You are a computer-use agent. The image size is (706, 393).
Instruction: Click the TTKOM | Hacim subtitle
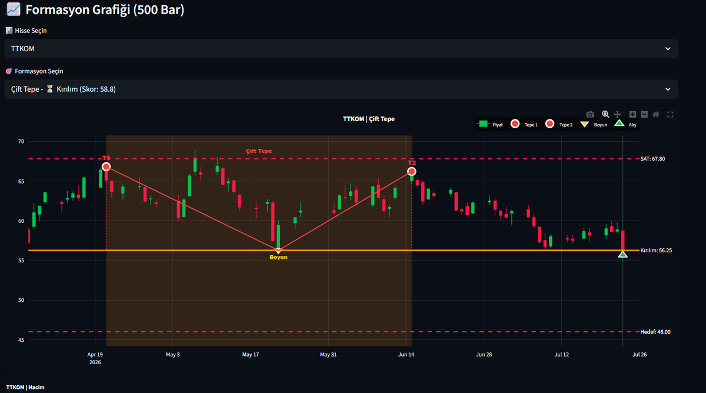pos(25,387)
